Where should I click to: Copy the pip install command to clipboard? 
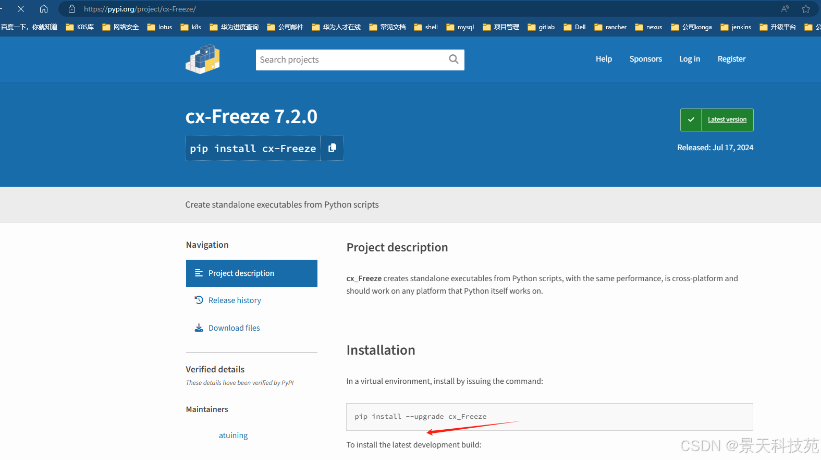[332, 148]
